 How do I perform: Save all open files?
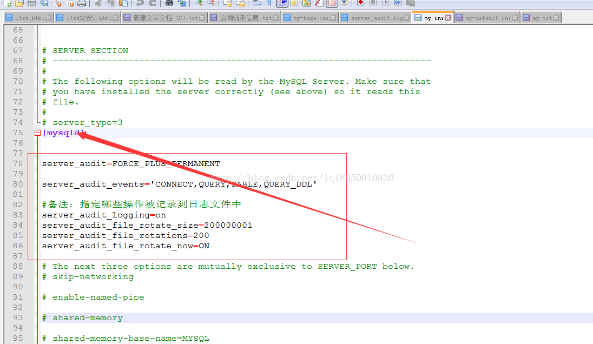pyautogui.click(x=44, y=3)
